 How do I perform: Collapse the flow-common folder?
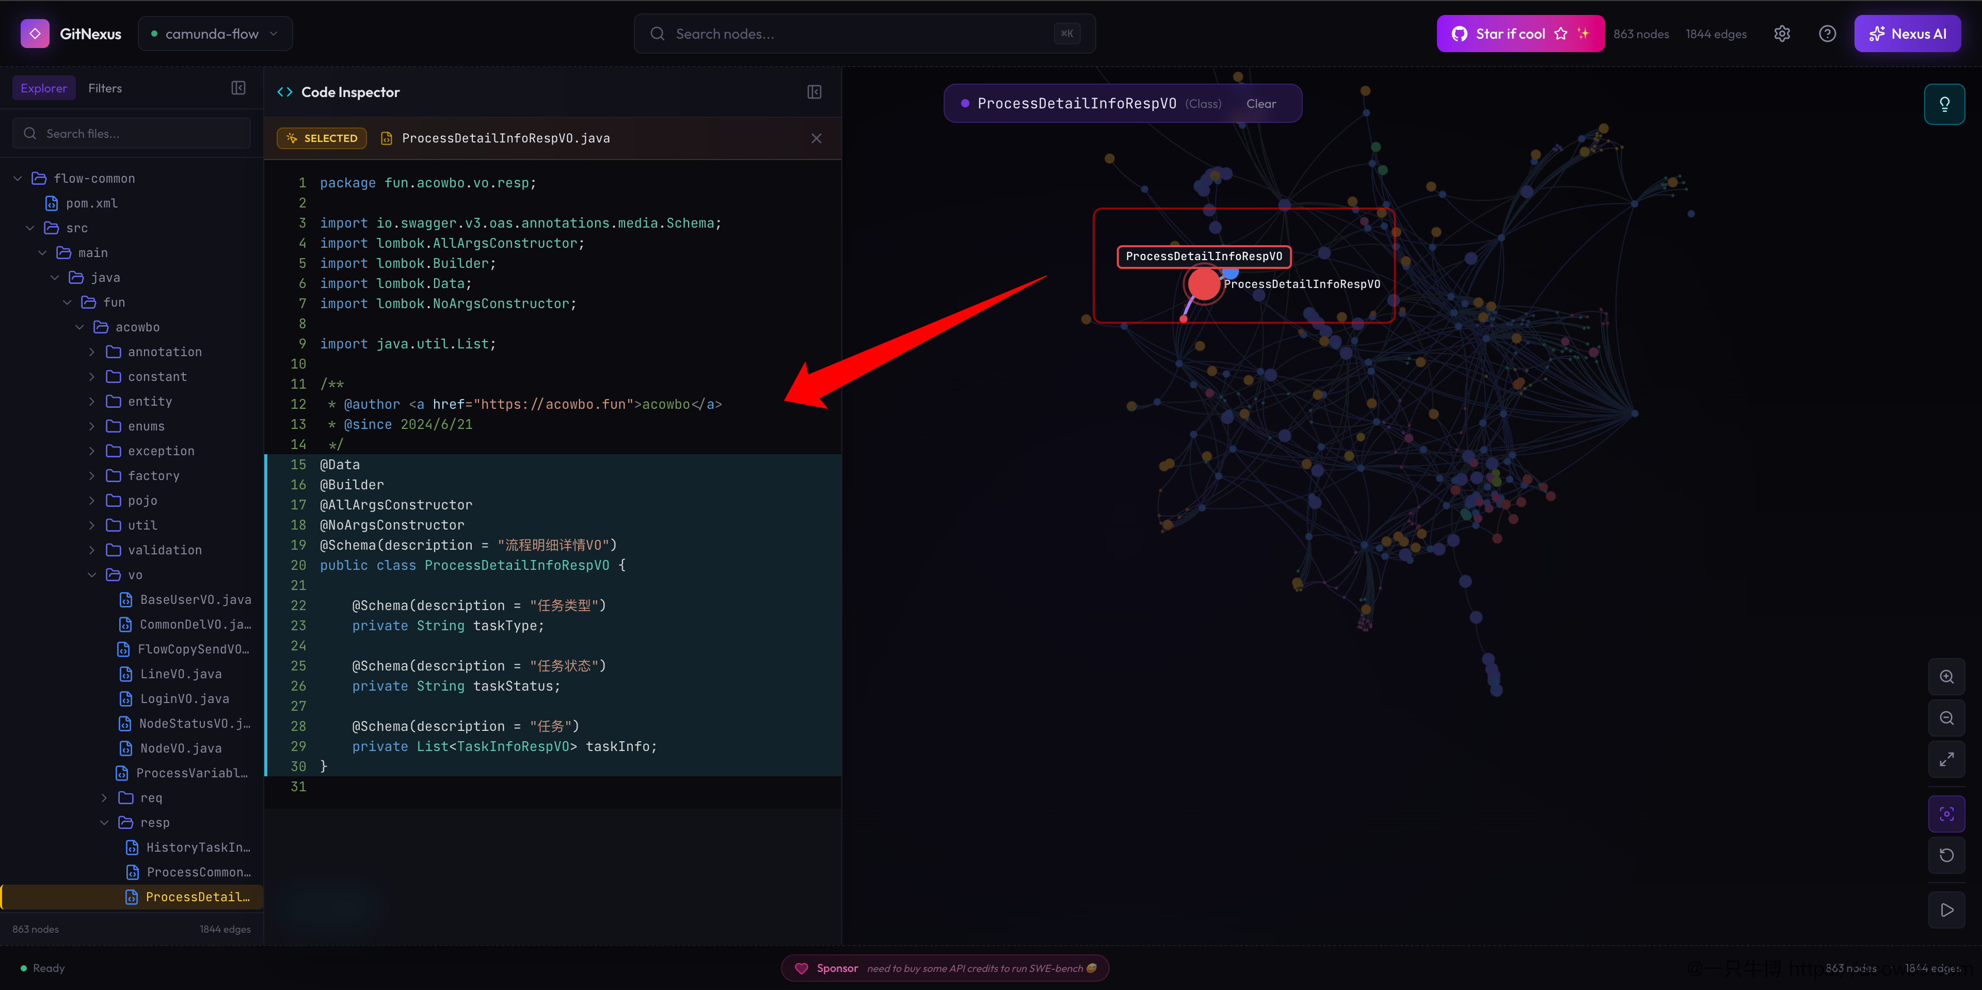(18, 179)
